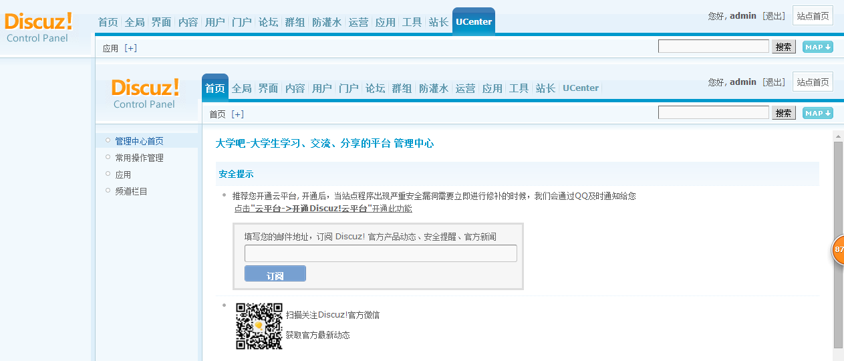This screenshot has width=844, height=361.
Task: Open 工具 tab in outer navigation
Action: (x=412, y=22)
